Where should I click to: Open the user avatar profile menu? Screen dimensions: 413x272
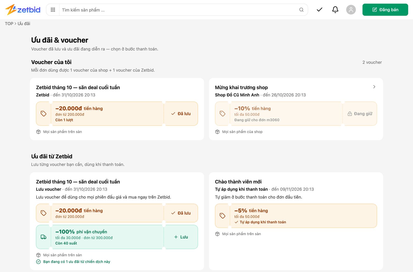[x=351, y=10]
